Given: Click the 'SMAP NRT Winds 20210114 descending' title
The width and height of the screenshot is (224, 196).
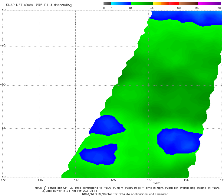Looking at the screenshot, I should tap(39, 5).
